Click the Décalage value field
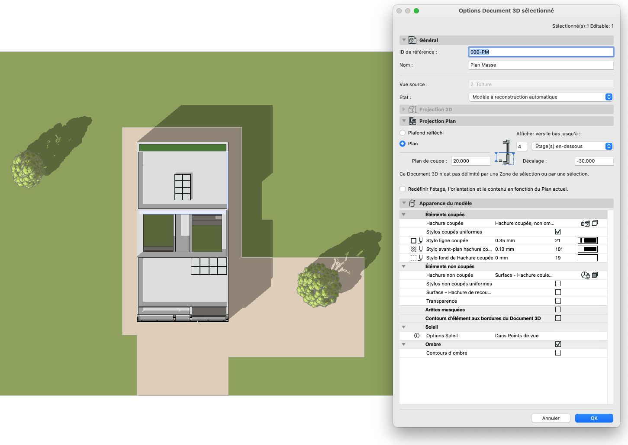 pos(594,161)
